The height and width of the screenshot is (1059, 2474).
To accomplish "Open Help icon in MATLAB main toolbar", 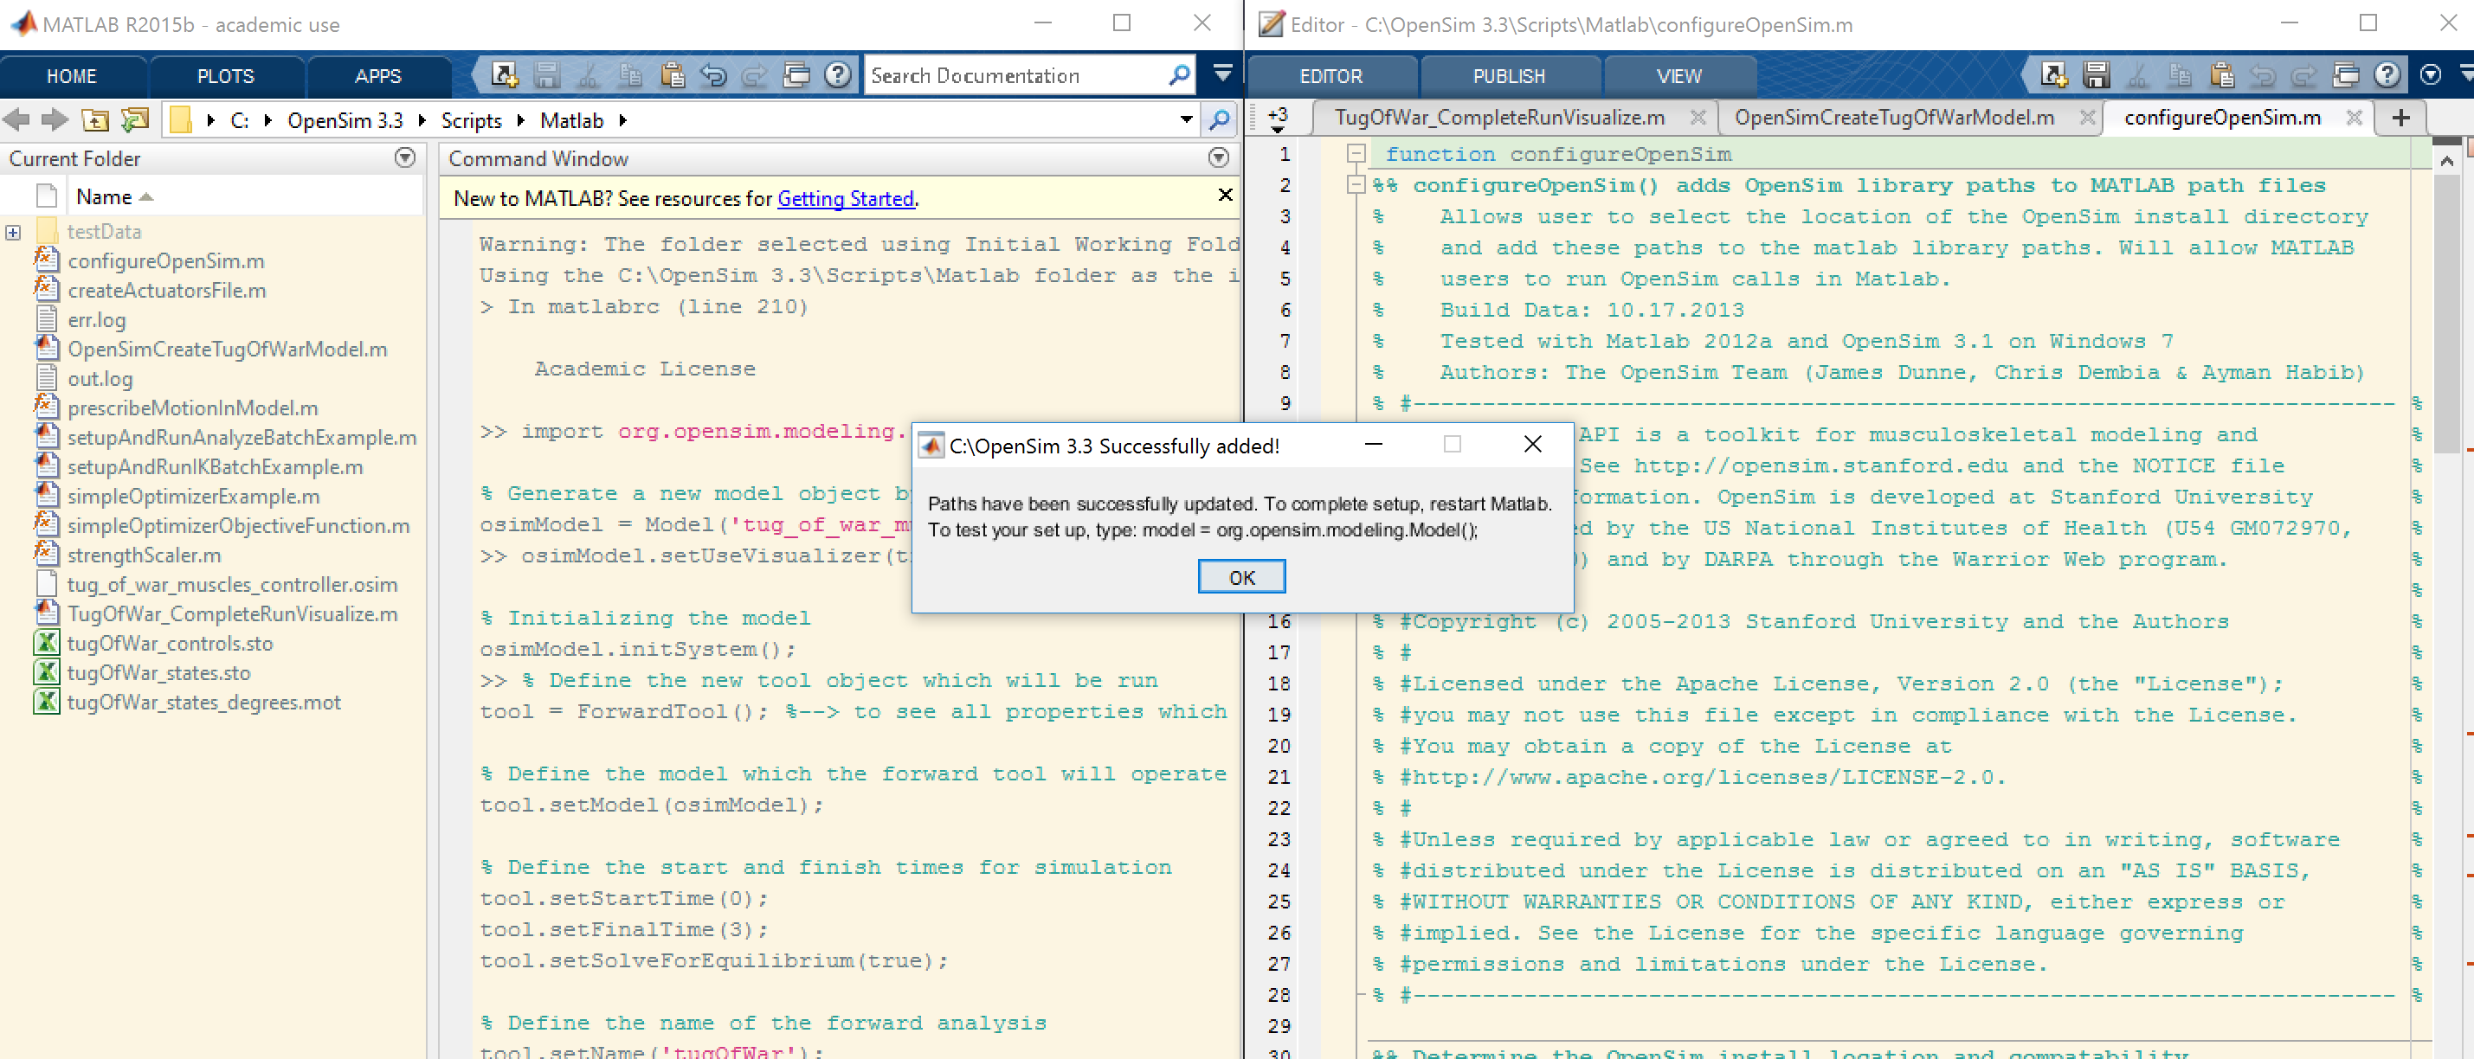I will pos(839,75).
